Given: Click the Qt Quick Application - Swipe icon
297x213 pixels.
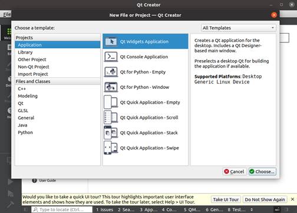Looking at the screenshot, I should (x=111, y=148).
